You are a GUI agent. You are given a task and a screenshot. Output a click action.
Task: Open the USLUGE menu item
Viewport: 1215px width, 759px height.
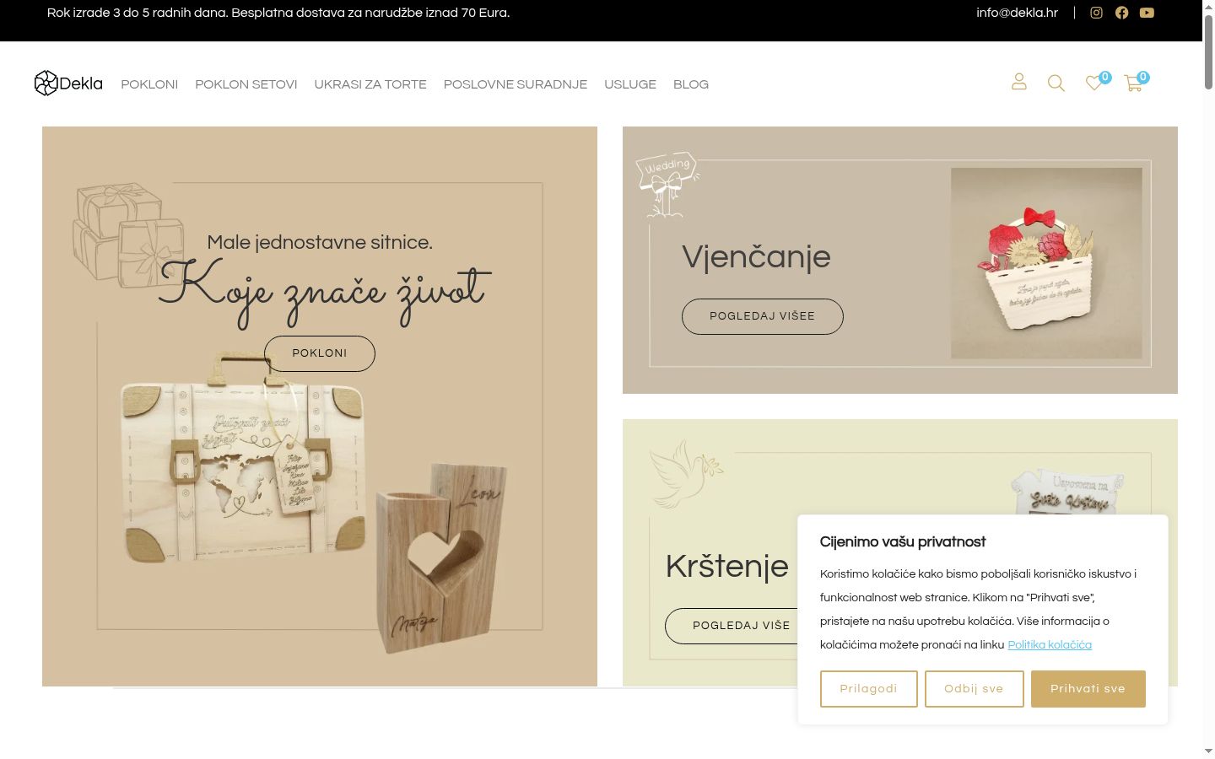pyautogui.click(x=630, y=84)
